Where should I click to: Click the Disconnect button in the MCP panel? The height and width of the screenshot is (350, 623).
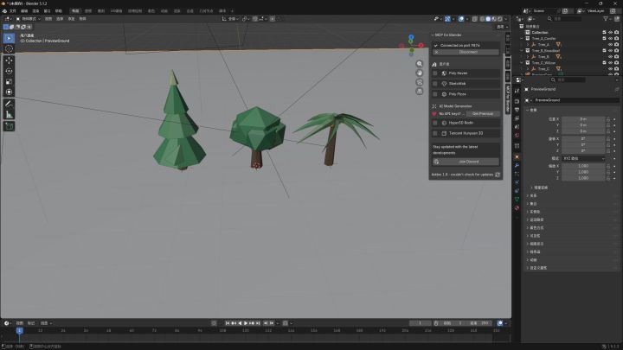(468, 52)
